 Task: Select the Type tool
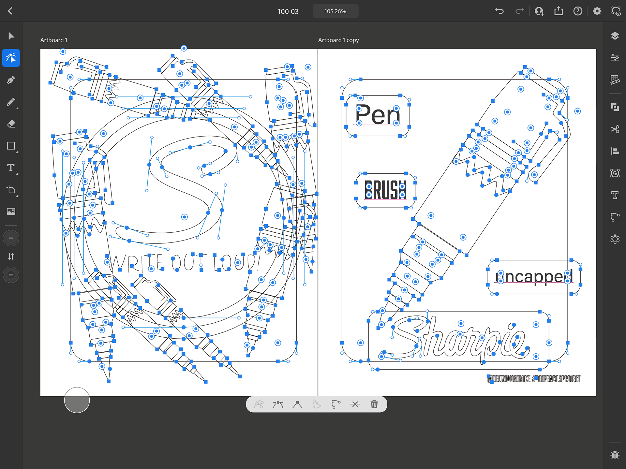(x=11, y=168)
